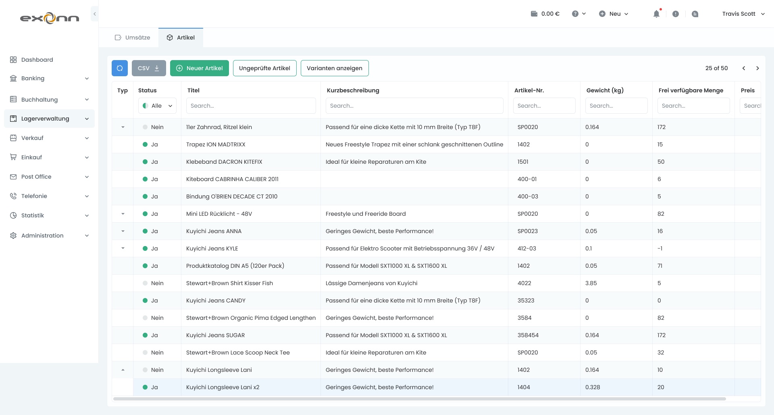Expand the 11er Zahnrad row variants
Viewport: 774px width, 415px height.
[123, 127]
